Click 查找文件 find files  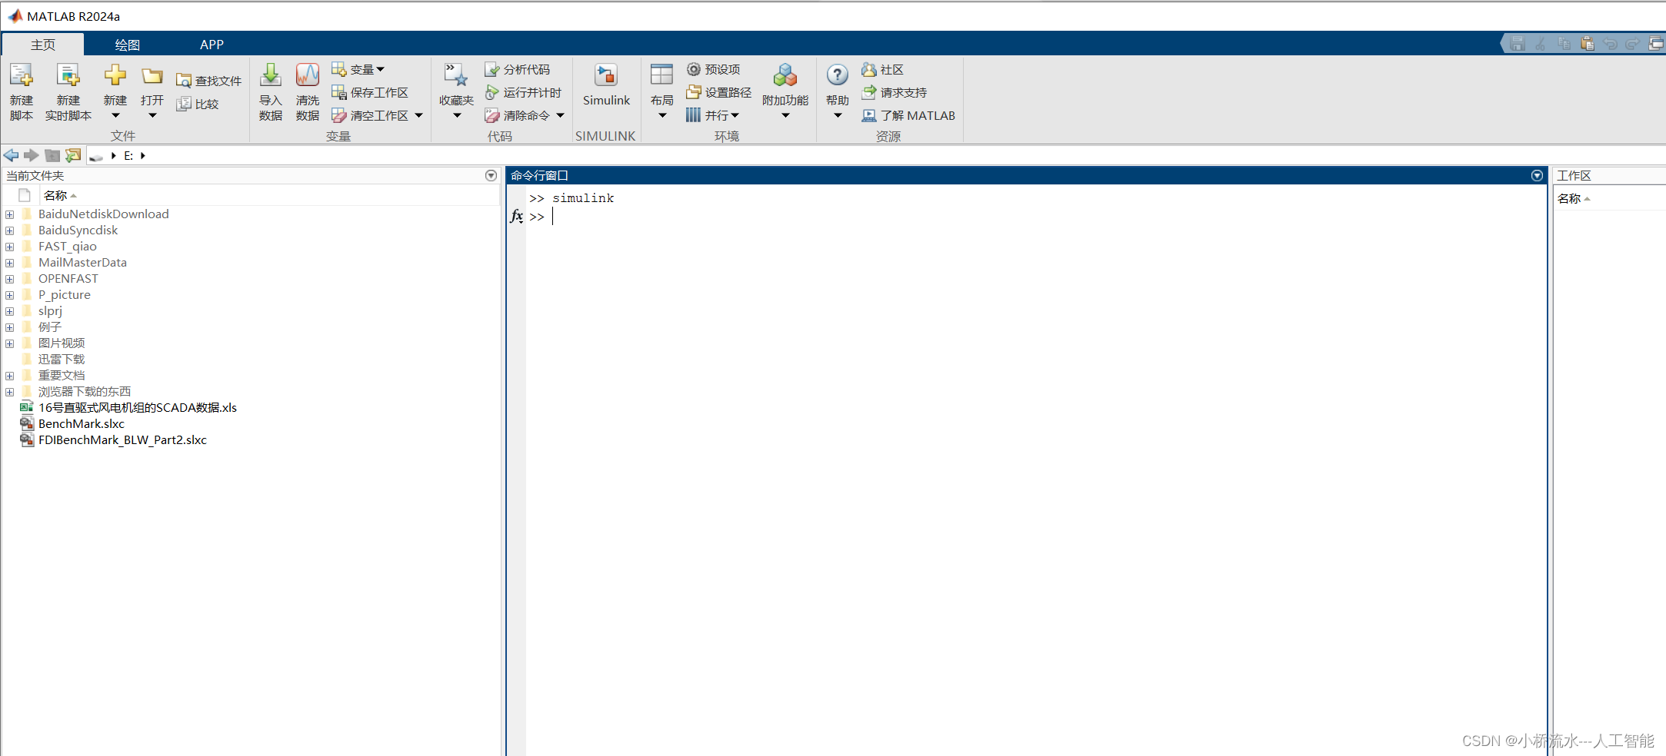208,81
